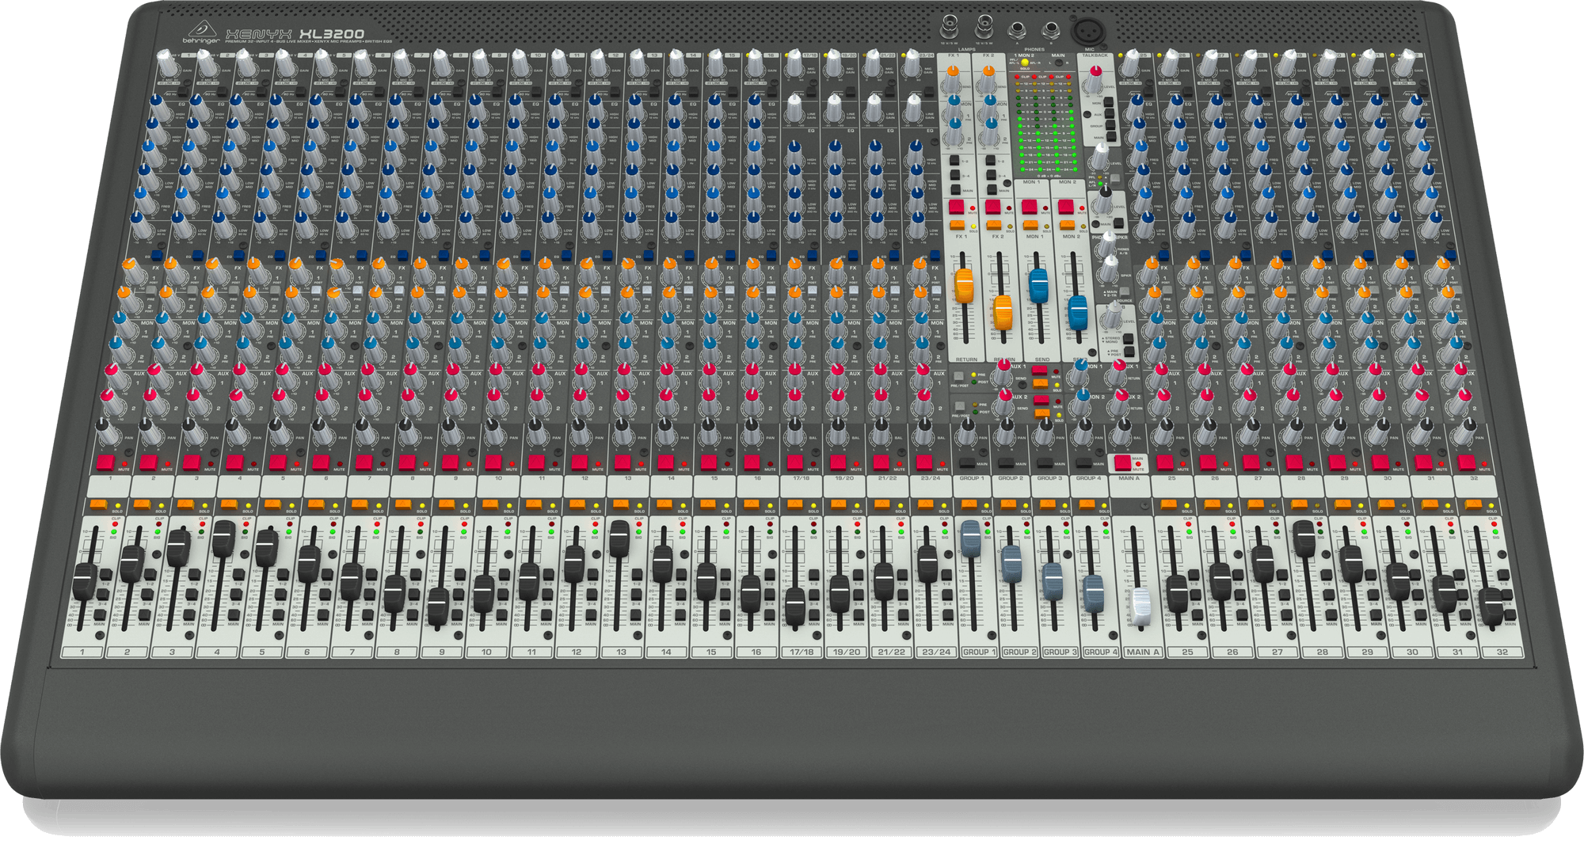Image resolution: width=1584 pixels, height=867 pixels.
Task: Click the channel 1 gain knob
Action: 166,60
